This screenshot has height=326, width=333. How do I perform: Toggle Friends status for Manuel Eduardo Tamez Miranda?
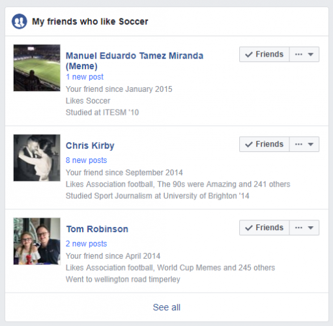point(265,54)
